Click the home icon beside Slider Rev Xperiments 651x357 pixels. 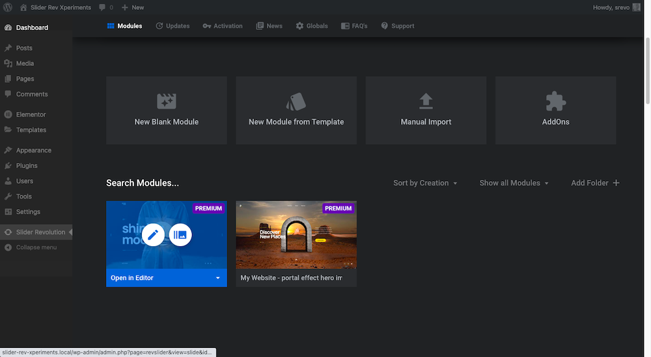point(23,7)
